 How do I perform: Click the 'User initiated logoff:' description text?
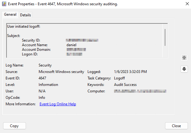23,26
